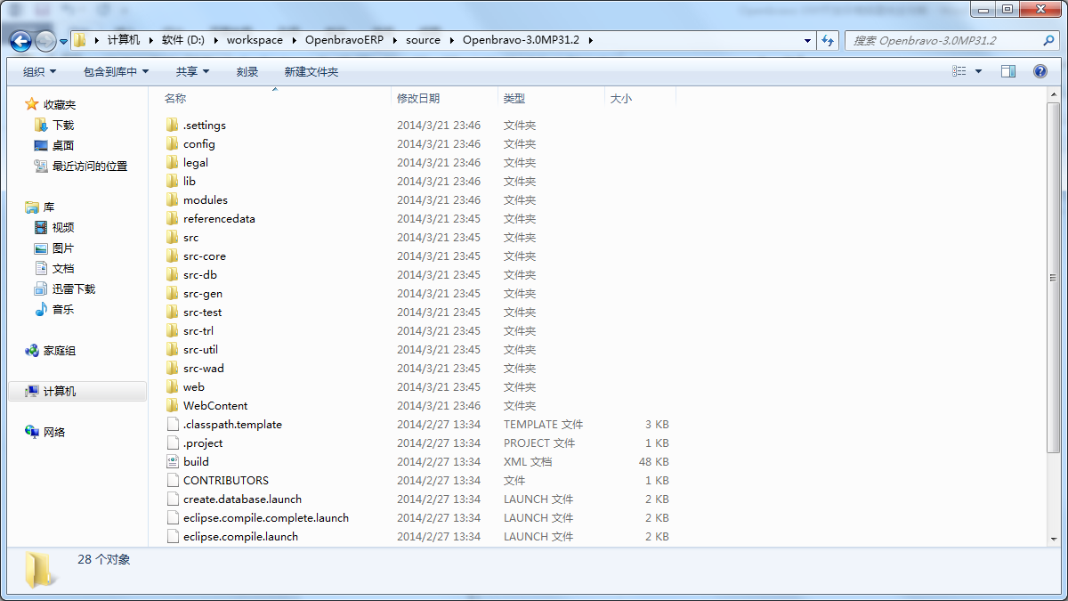Viewport: 1068px width, 601px height.
Task: Click the 刻录 toolbar button
Action: pyautogui.click(x=247, y=71)
